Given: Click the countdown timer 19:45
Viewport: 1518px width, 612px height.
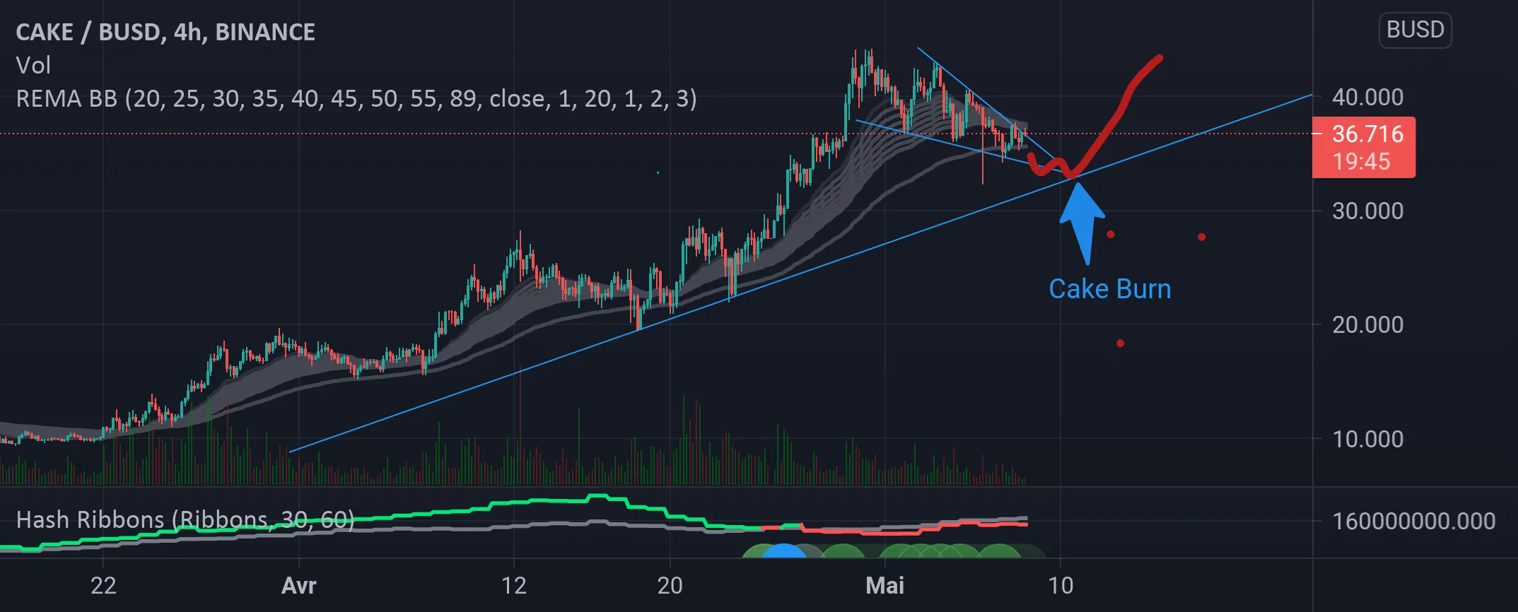Looking at the screenshot, I should click(1362, 162).
